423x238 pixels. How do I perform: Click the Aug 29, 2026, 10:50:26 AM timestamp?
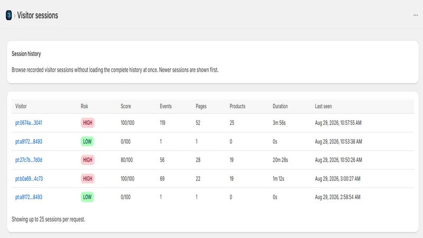click(338, 160)
